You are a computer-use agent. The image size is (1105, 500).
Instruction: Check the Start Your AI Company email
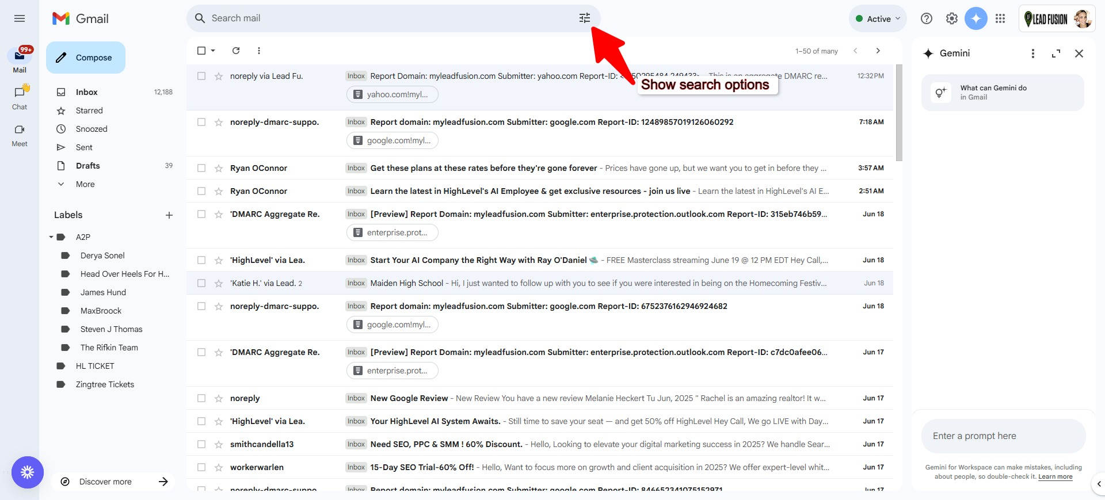point(201,260)
